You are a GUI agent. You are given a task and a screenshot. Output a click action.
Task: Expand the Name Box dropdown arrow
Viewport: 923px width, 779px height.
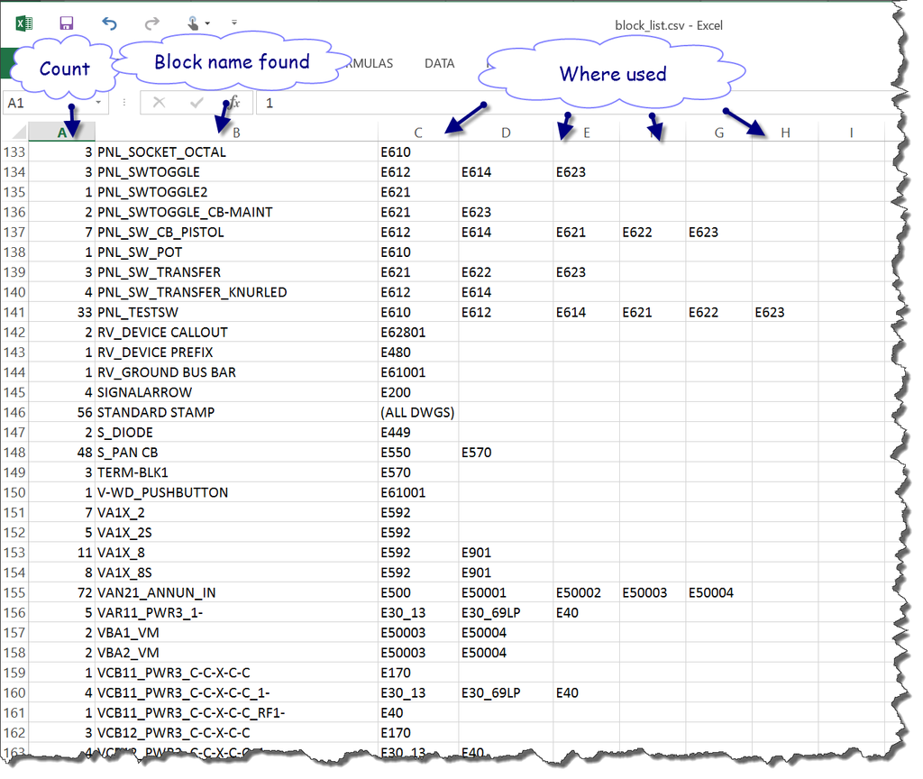click(99, 103)
